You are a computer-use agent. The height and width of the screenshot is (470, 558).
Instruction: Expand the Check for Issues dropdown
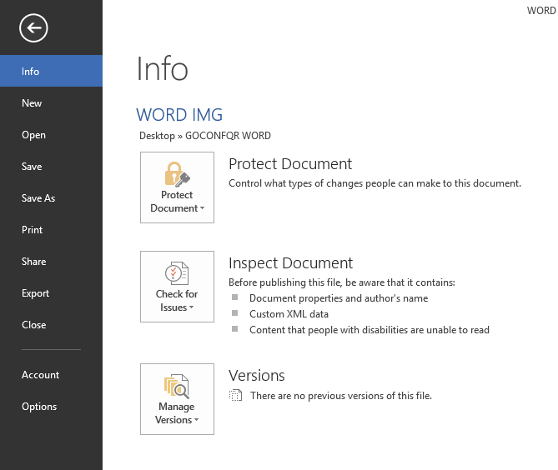point(177,301)
